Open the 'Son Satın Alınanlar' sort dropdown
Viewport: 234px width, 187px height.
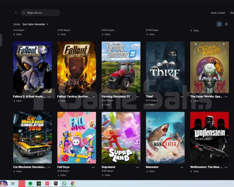pyautogui.click(x=36, y=24)
